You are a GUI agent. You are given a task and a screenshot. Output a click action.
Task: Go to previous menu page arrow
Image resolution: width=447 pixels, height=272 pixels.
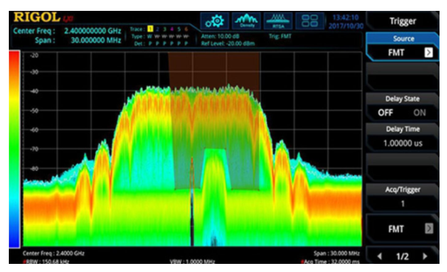click(379, 256)
